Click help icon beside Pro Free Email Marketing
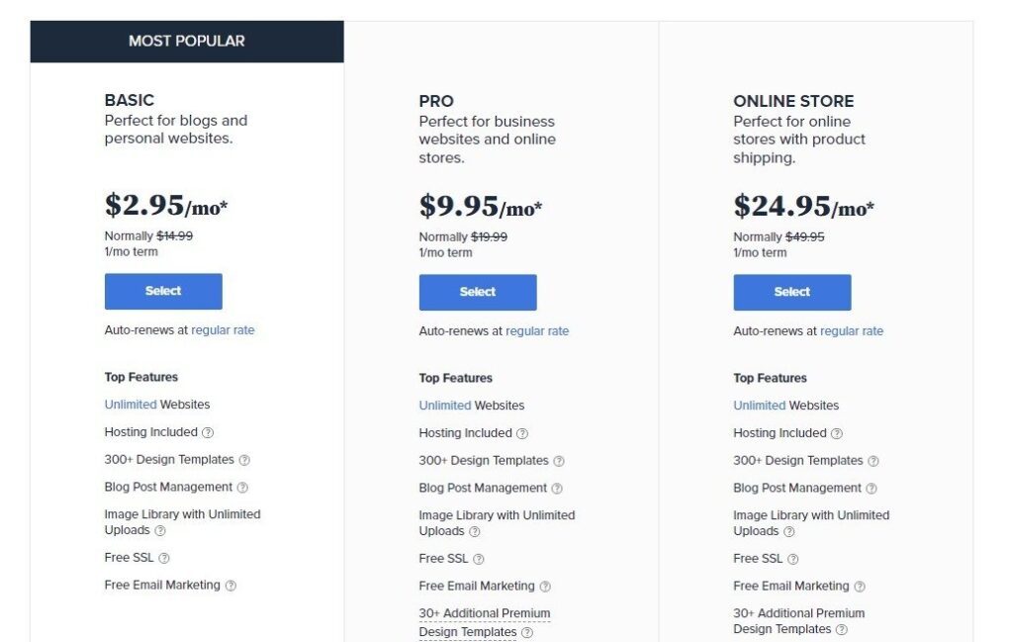 pos(545,587)
